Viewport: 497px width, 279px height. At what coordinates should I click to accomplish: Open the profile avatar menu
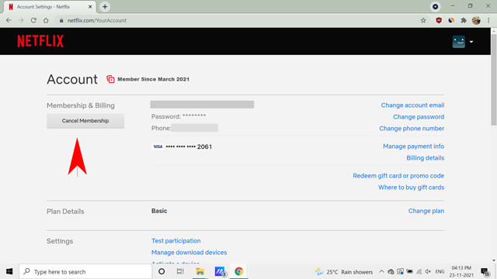[x=459, y=42]
